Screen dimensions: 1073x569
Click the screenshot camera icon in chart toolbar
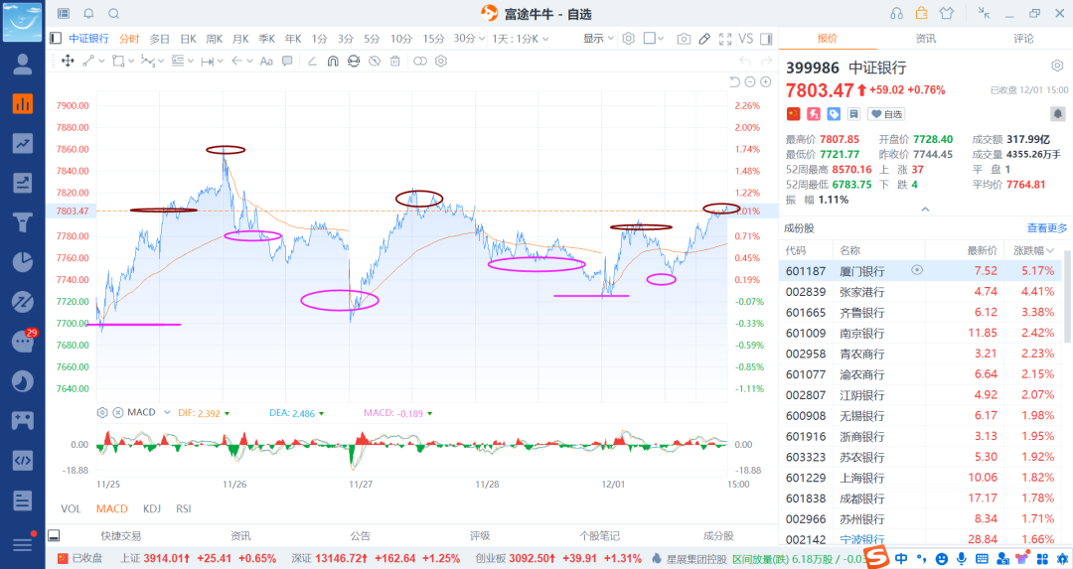683,39
